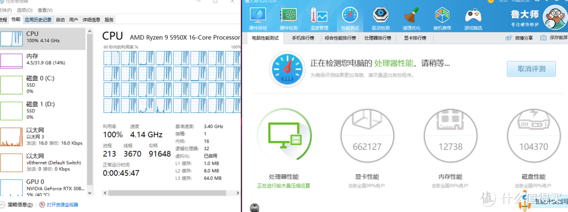The height and width of the screenshot is (212, 568).
Task: Click the Lu Master mascot avatar
Action: tap(555, 18)
